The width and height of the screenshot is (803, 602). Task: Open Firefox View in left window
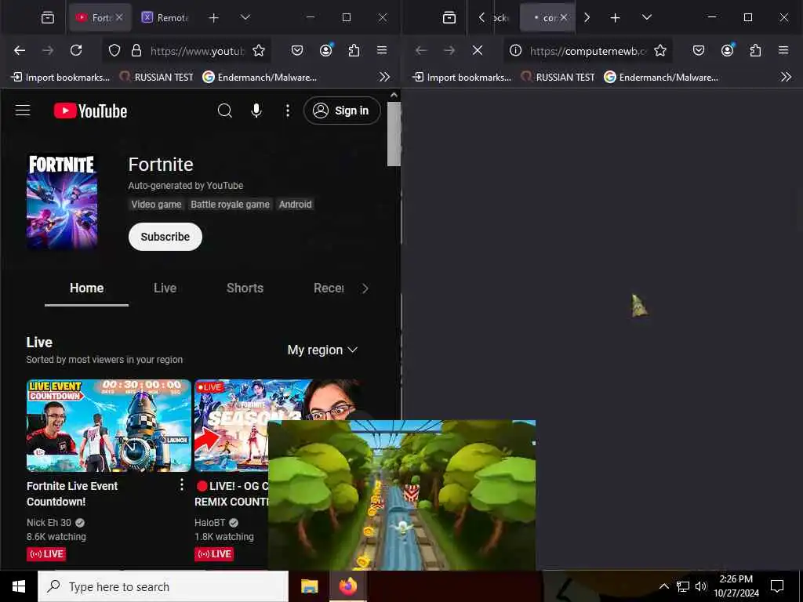[x=48, y=17]
